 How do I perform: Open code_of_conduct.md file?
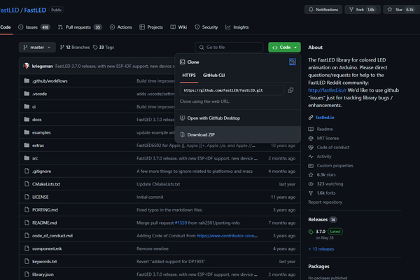[x=52, y=235]
